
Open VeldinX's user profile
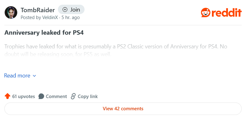click(50, 17)
